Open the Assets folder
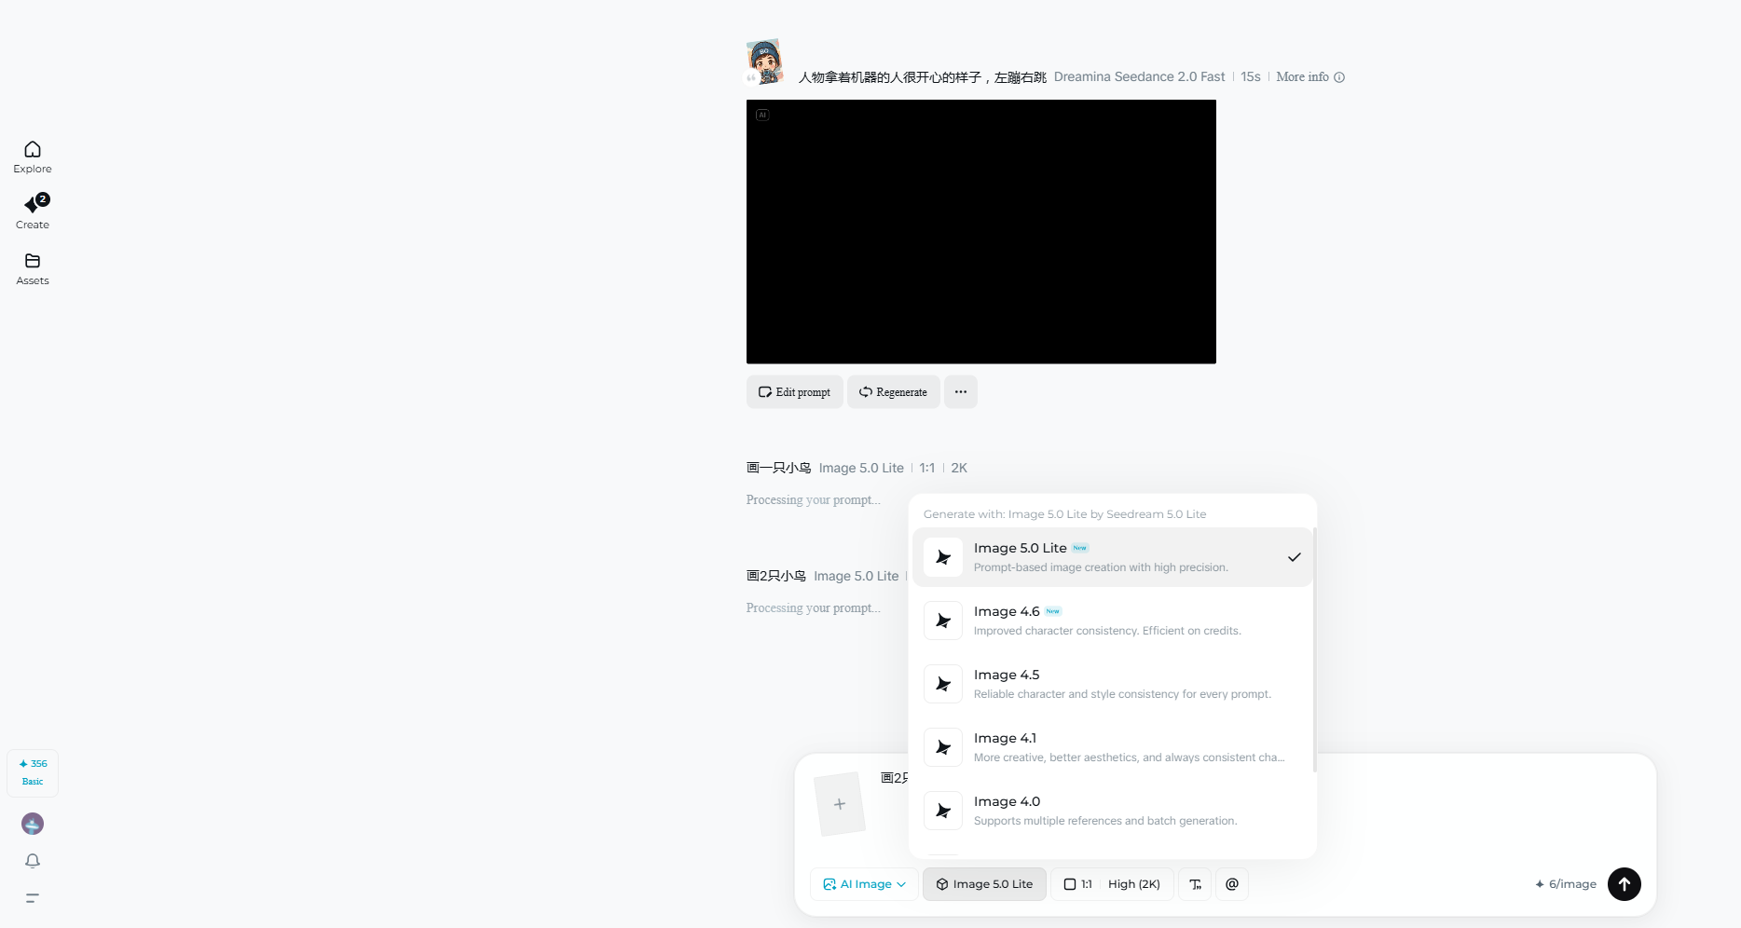Screen dimensions: 1741x928 click(x=33, y=268)
